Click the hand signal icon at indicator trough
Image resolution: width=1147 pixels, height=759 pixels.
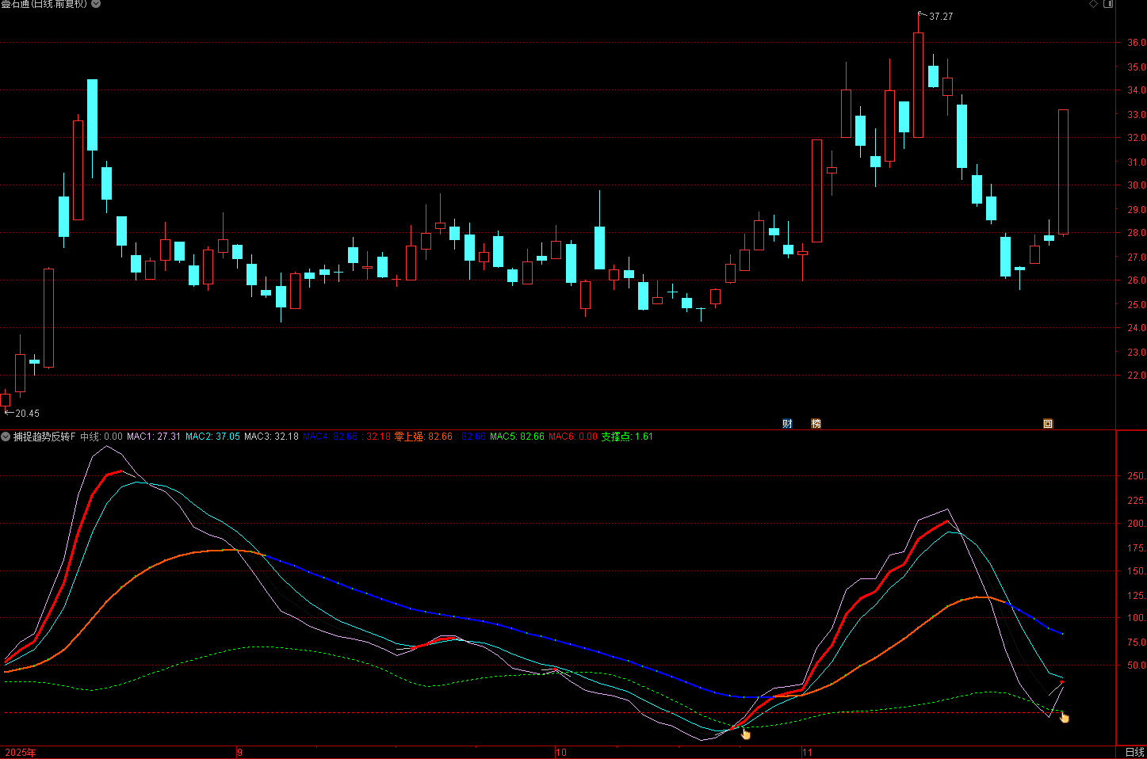point(745,734)
